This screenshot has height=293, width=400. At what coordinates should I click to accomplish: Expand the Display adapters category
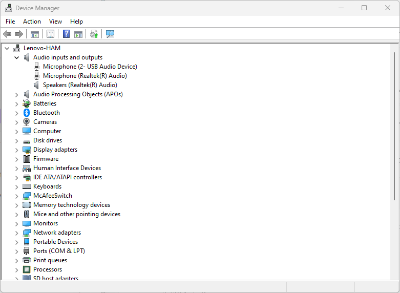[x=16, y=150]
